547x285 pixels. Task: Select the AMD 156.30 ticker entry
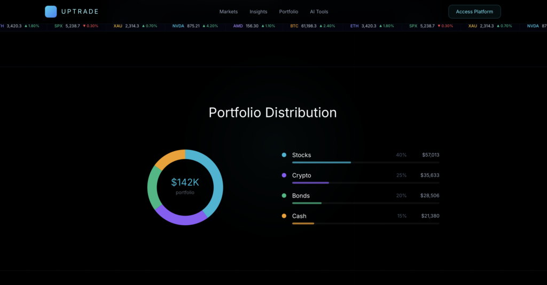(x=254, y=26)
